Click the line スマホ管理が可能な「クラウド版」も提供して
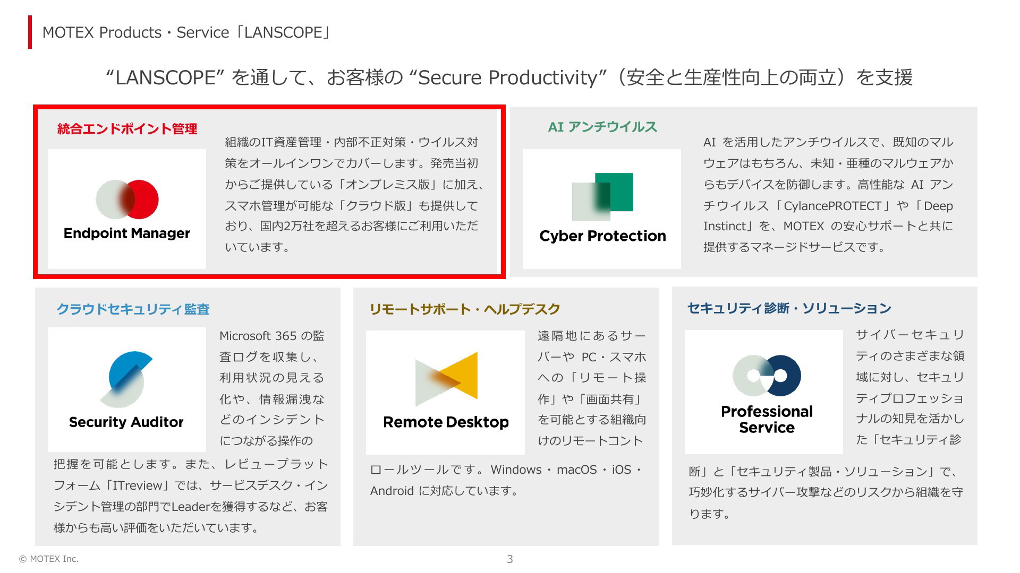Viewport: 1020px width, 573px height. (352, 206)
